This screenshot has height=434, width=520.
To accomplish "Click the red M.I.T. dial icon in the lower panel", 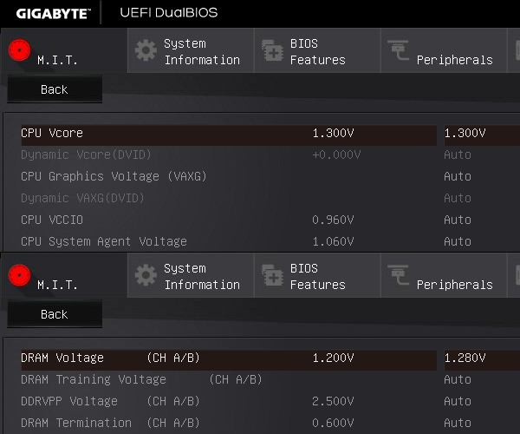I will [19, 275].
